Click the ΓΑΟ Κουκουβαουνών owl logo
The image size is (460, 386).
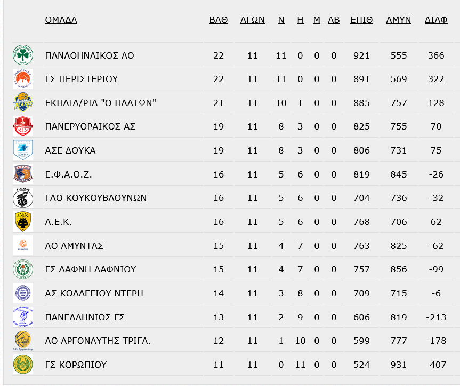pos(23,198)
